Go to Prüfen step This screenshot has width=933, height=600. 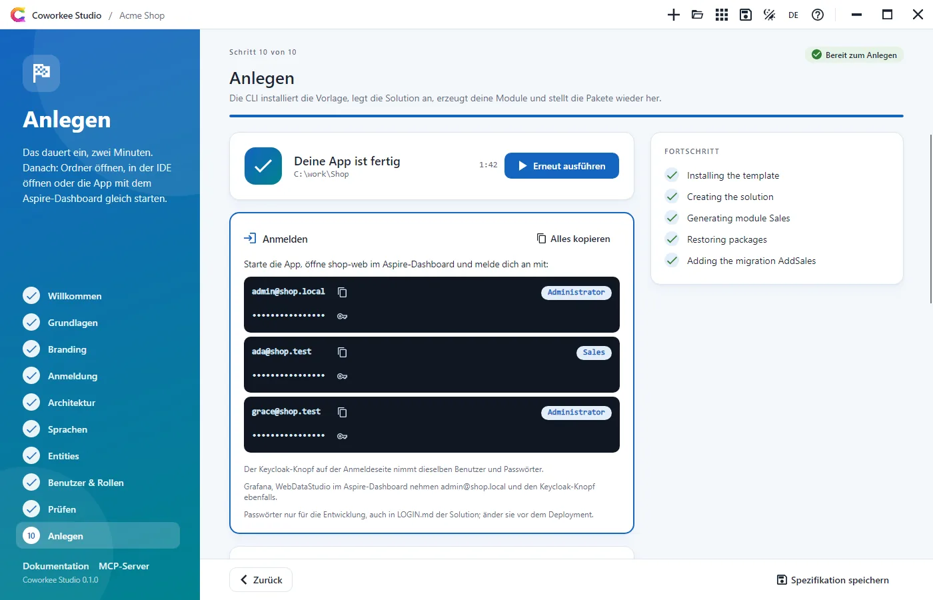coord(98,509)
